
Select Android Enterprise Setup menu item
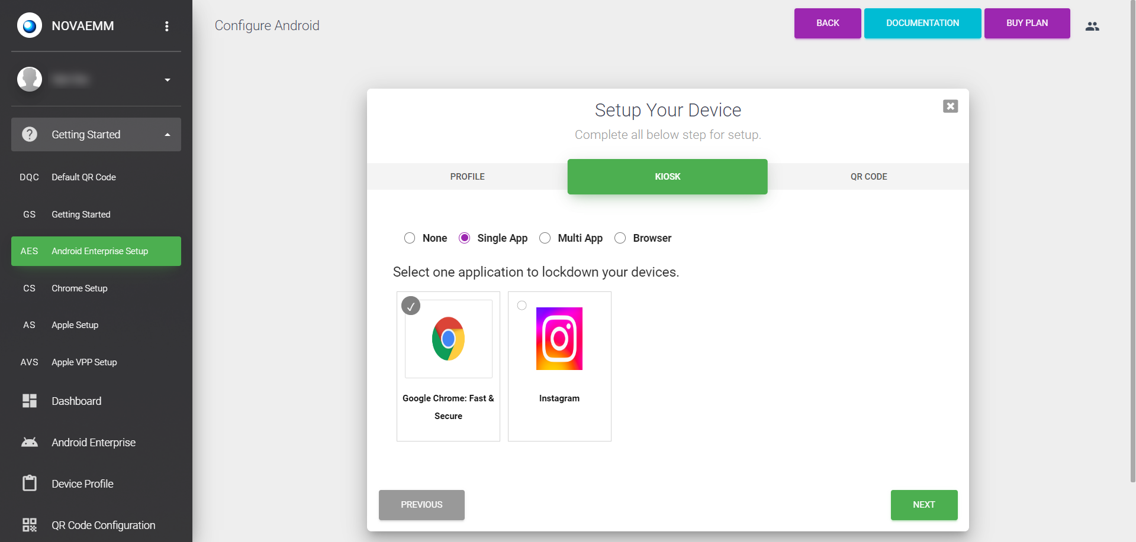pyautogui.click(x=96, y=251)
